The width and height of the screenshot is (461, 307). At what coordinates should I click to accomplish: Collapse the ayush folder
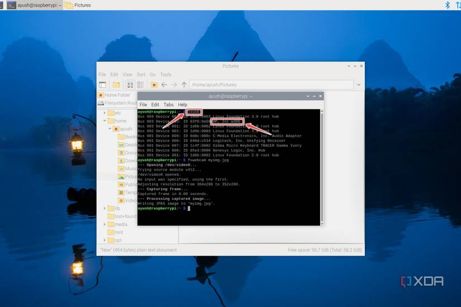(x=110, y=129)
